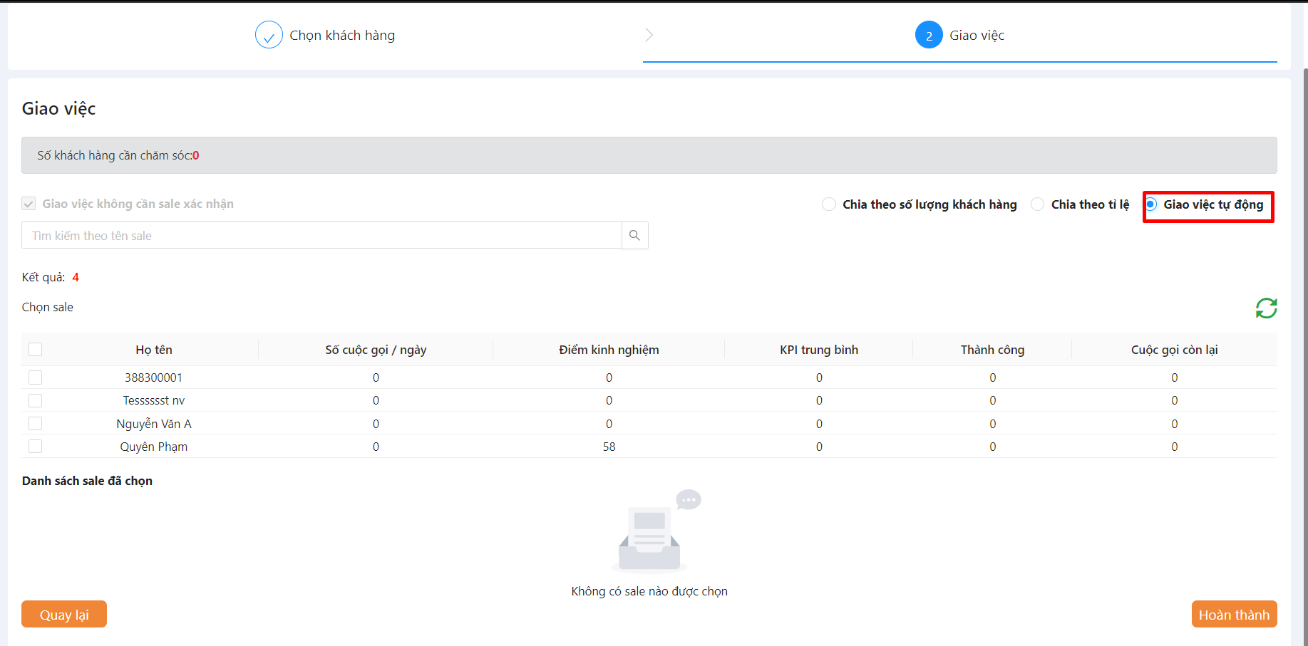Open the Giao việc step tab
Viewport: 1308px width, 646px height.
pos(977,36)
